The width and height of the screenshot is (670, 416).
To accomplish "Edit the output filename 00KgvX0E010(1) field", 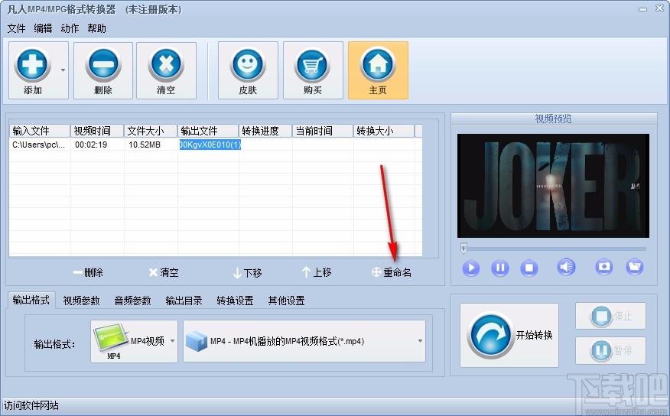I will pos(210,145).
